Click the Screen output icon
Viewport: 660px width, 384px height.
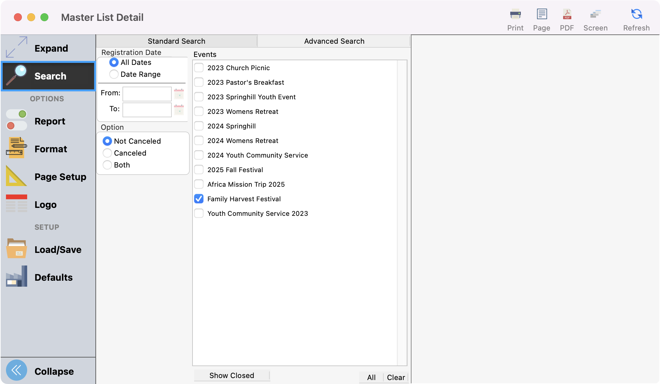click(x=595, y=18)
